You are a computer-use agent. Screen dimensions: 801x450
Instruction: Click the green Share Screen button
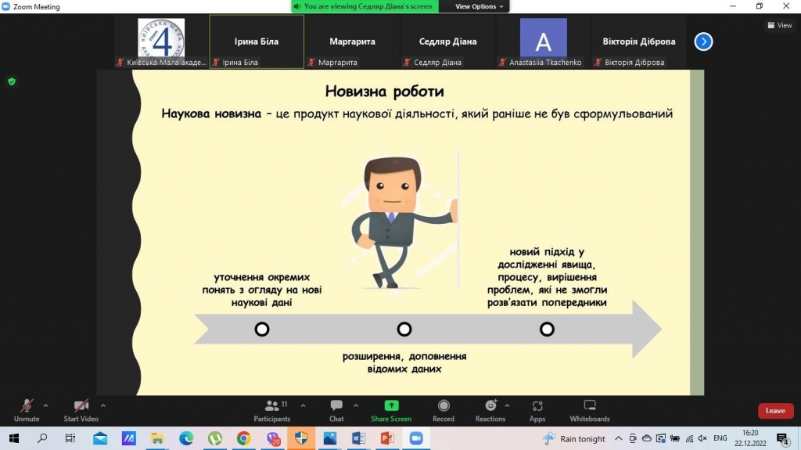391,411
